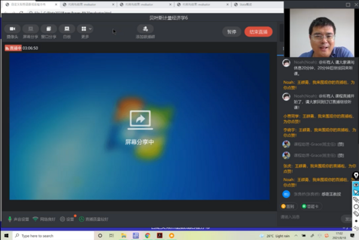Open the orange circle app on taskbar

pos(172,236)
